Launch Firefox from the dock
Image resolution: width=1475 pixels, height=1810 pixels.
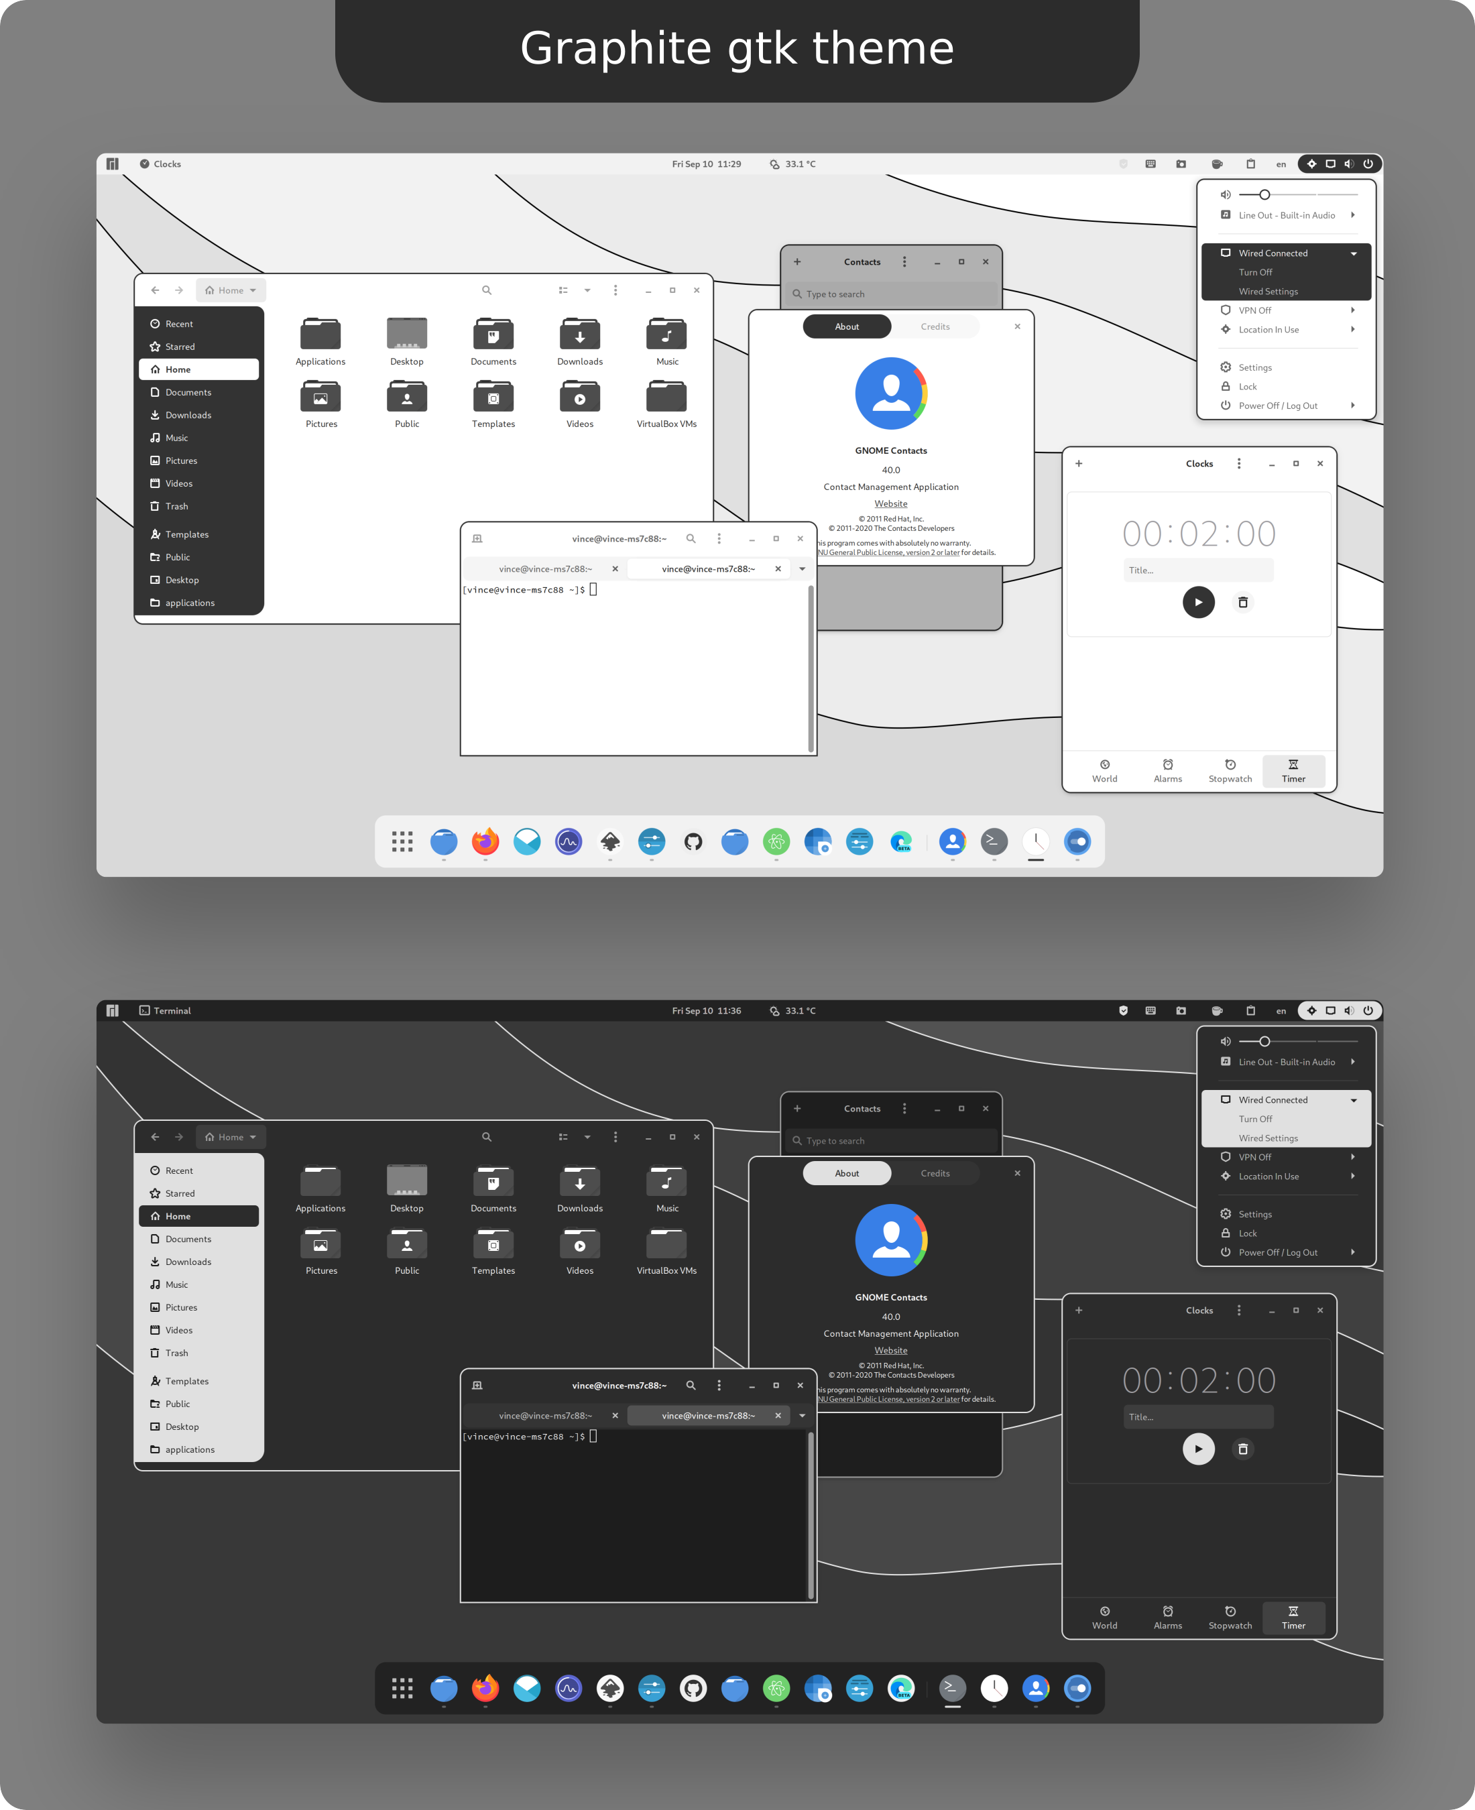[485, 842]
